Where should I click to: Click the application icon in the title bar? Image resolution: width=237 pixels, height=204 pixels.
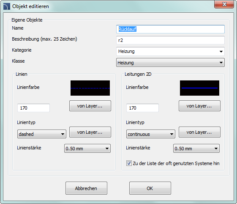pyautogui.click(x=7, y=6)
